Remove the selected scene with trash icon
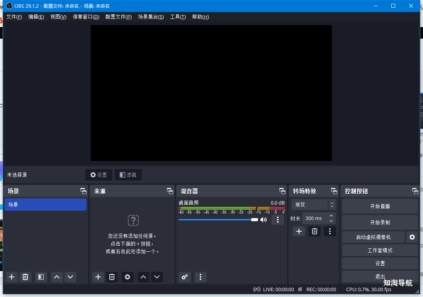The width and height of the screenshot is (423, 297). click(25, 277)
